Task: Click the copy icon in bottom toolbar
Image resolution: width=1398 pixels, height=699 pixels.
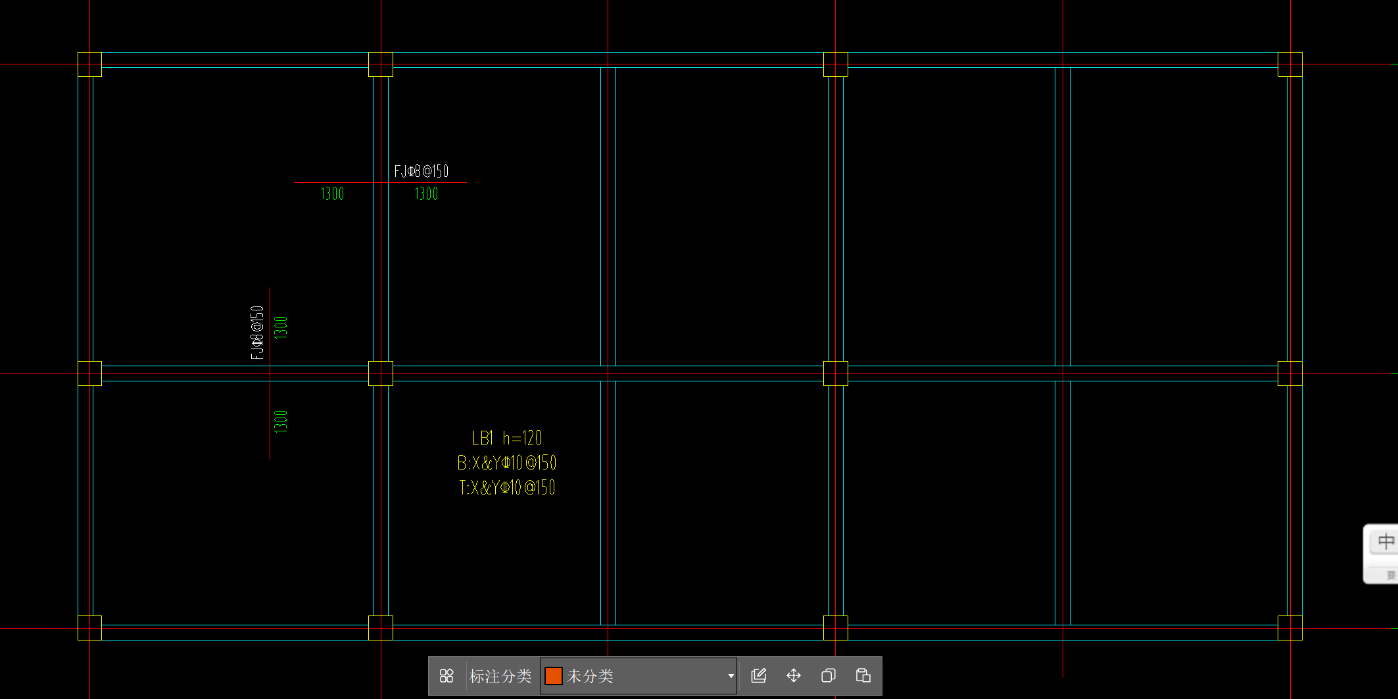Action: click(x=829, y=675)
